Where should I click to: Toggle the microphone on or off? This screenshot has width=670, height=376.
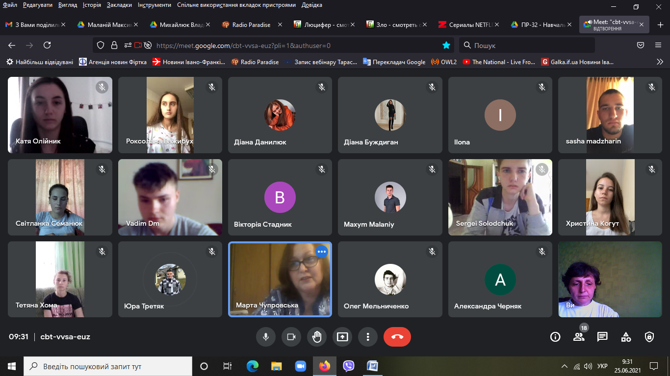[x=266, y=337]
